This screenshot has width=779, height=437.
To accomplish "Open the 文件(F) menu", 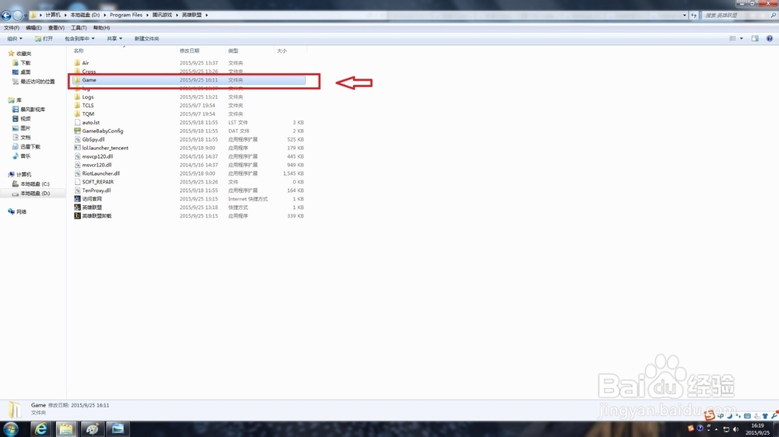I will coord(12,28).
